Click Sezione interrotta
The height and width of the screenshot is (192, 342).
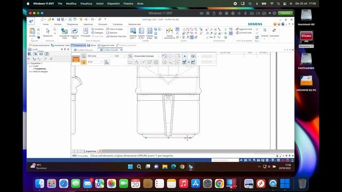pos(116,36)
